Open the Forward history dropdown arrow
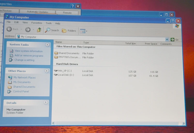Viewport: 194px width, 133px height. pyautogui.click(x=33, y=30)
